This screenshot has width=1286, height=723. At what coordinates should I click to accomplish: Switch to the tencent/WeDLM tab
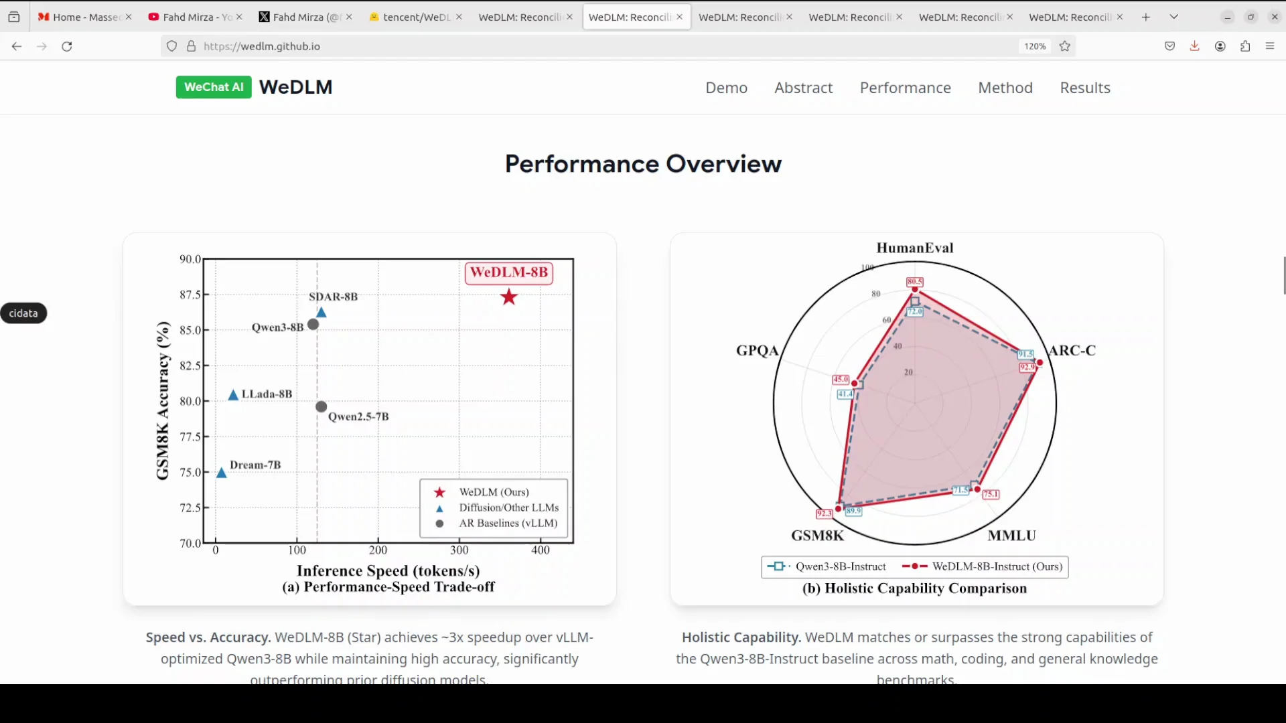[414, 17]
